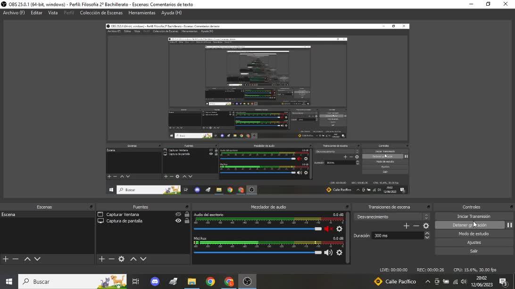Remove selected source in Fuentes
Screen dimensions: 515x289
(x=111, y=259)
